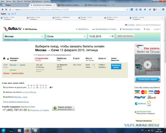
Task: Open the URL bar history dropdown arrow
Action: (x=125, y=10)
